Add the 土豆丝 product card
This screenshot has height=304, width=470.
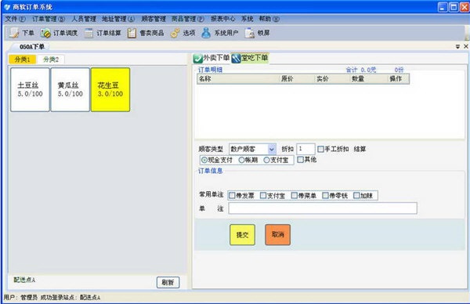[30, 89]
